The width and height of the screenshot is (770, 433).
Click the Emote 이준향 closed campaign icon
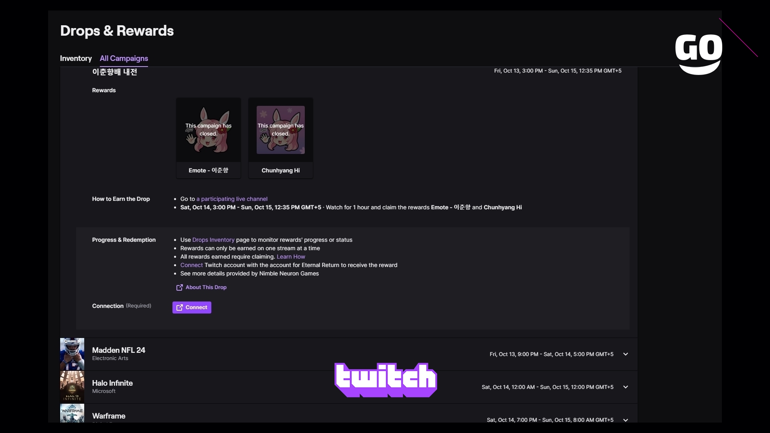coord(208,129)
